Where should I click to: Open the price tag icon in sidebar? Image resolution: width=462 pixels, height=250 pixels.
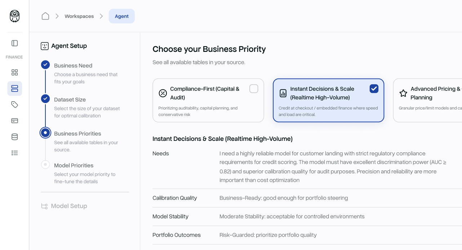[x=14, y=104]
